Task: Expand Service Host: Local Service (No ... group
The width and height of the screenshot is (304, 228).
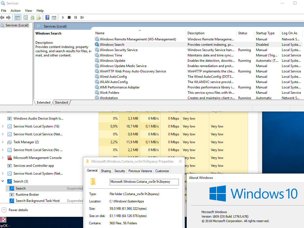Action: (3, 150)
